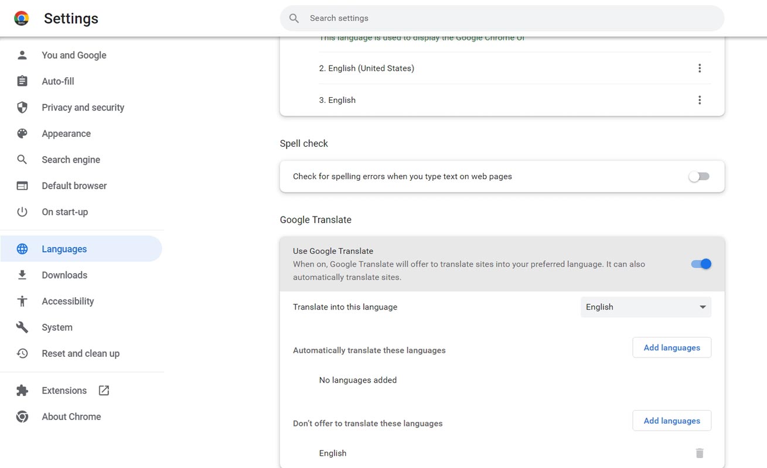Focus the Search settings input field
The height and width of the screenshot is (468, 767).
point(502,18)
